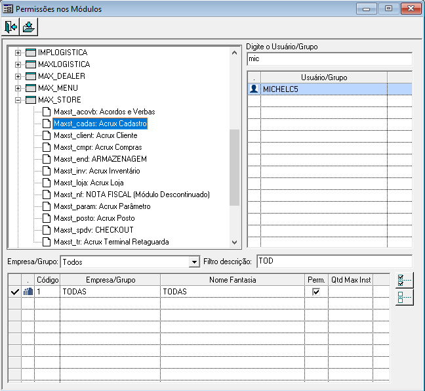Click the MAX_MENU module folder icon
The width and height of the screenshot is (425, 391).
[x=31, y=88]
